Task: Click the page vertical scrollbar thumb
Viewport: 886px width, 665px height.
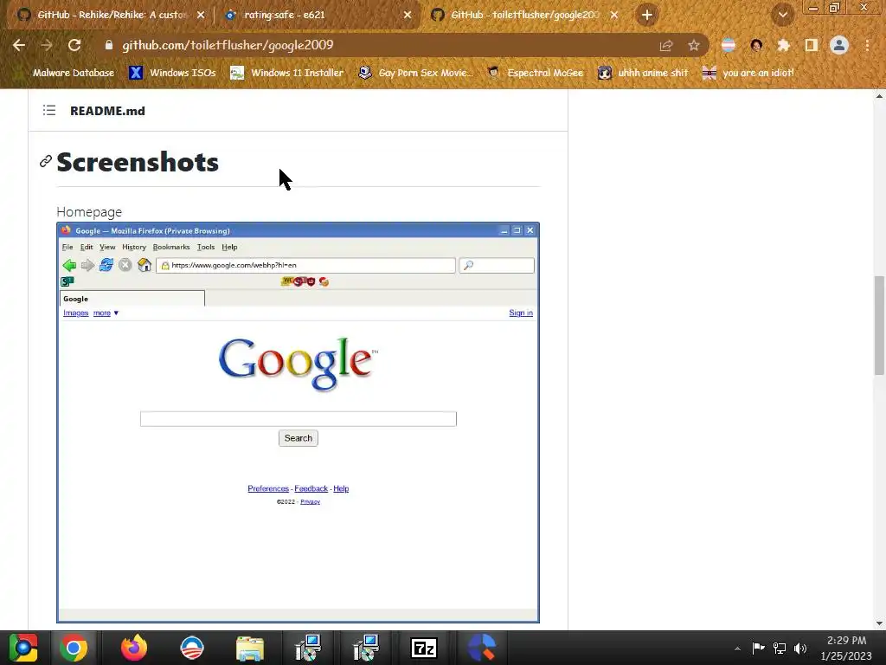Action: click(x=879, y=326)
